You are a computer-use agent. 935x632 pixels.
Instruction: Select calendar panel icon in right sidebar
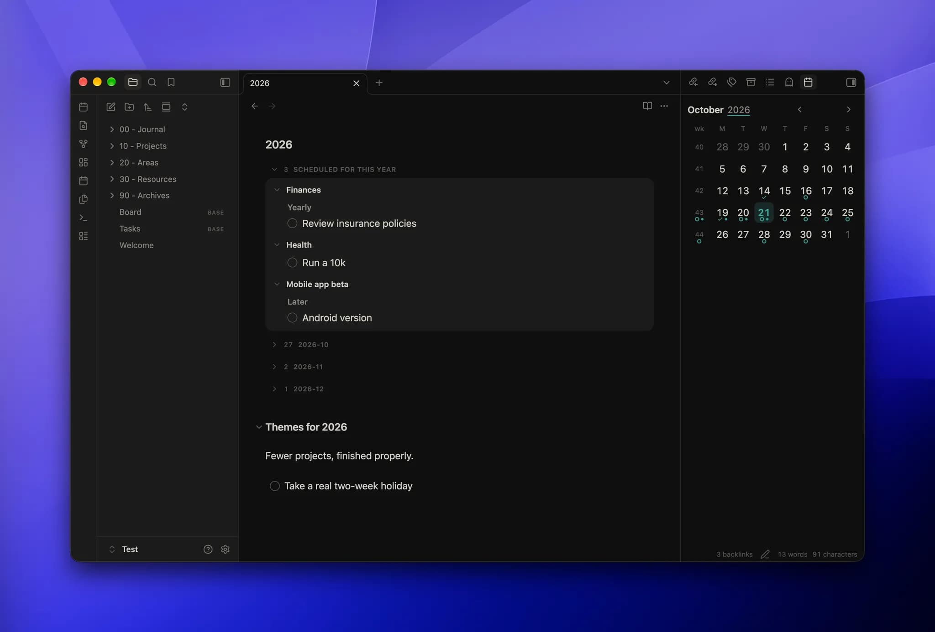tap(808, 82)
